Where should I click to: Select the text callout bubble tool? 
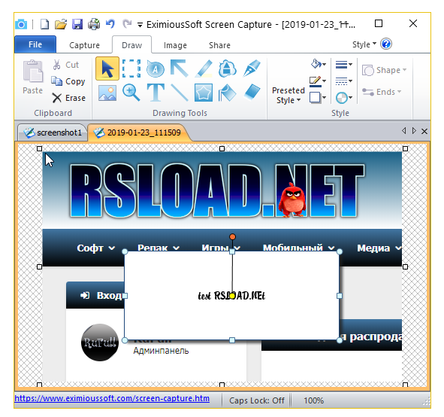click(x=156, y=68)
